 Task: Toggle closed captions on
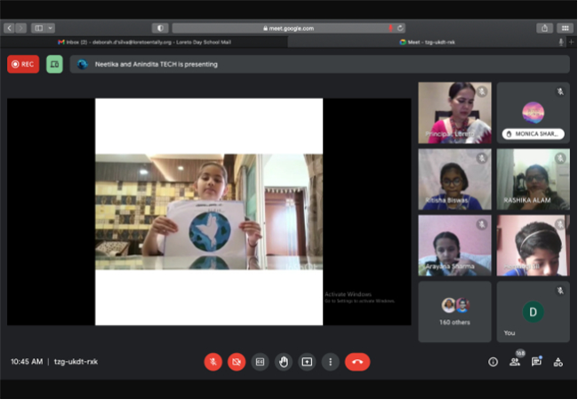click(260, 362)
